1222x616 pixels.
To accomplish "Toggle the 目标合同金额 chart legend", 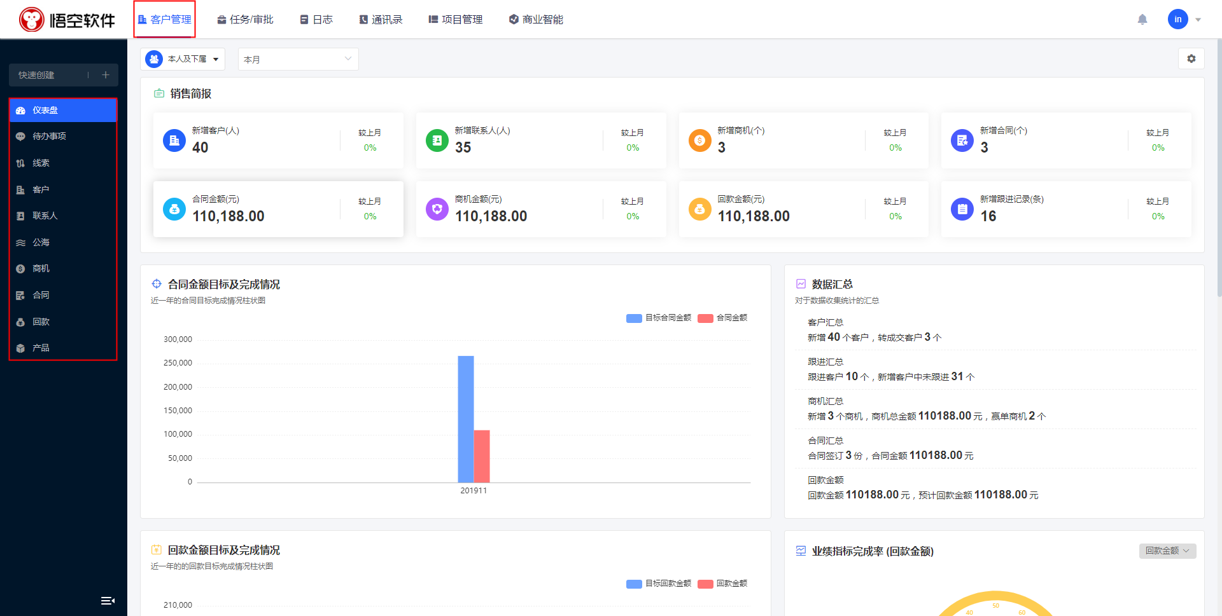I will [x=659, y=318].
